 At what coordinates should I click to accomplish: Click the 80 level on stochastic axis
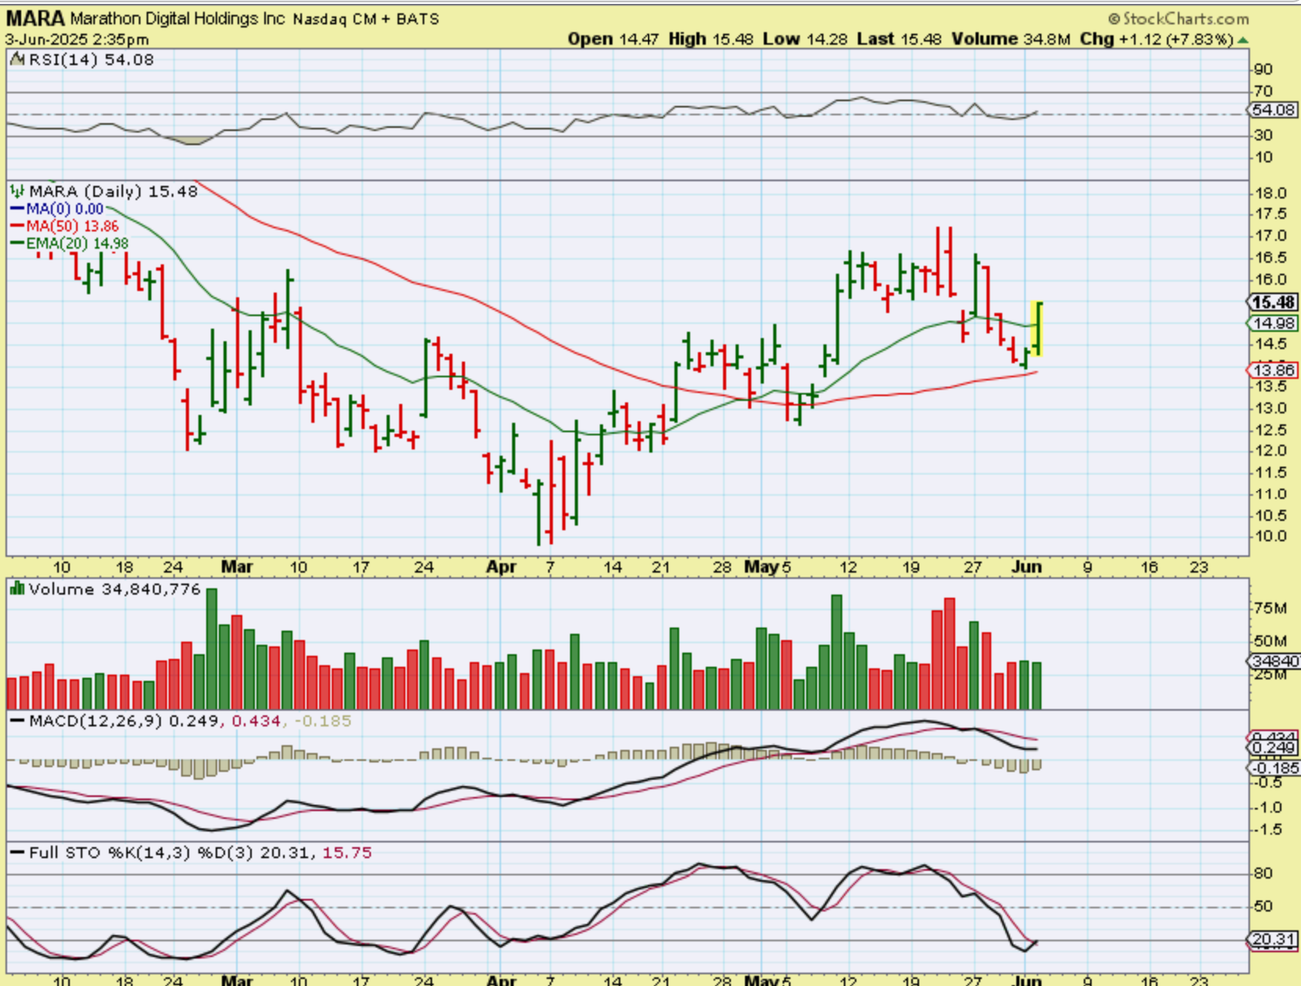tap(1263, 874)
